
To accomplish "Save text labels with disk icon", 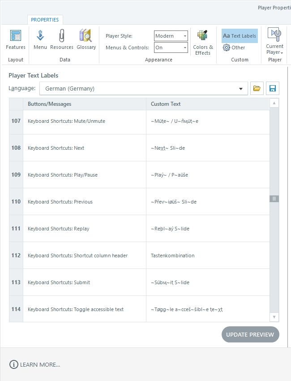I will pos(273,88).
